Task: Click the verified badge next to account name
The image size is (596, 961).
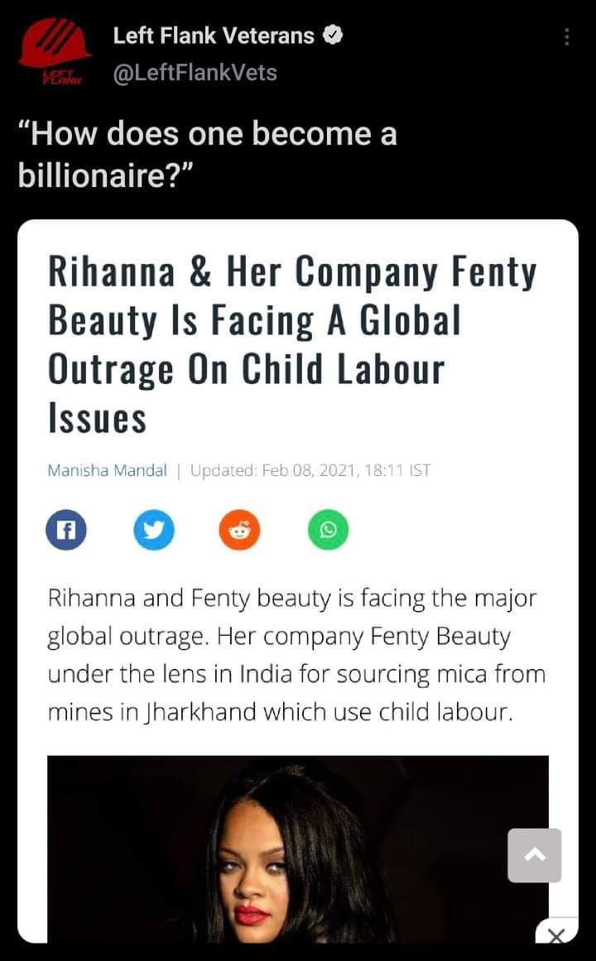Action: (x=333, y=36)
